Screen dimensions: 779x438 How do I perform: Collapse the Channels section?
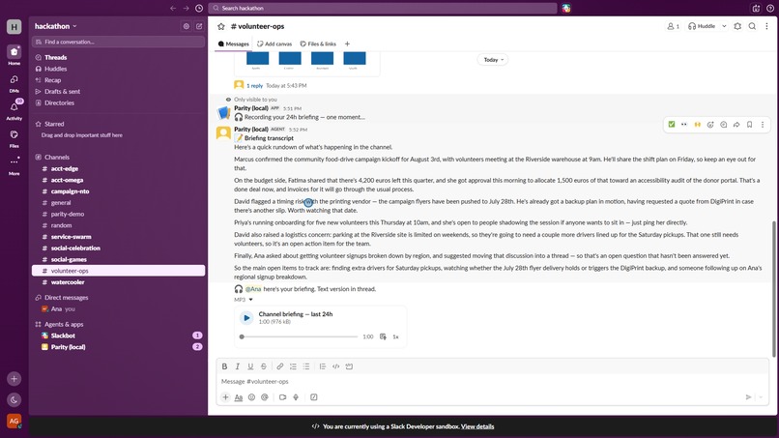(57, 157)
